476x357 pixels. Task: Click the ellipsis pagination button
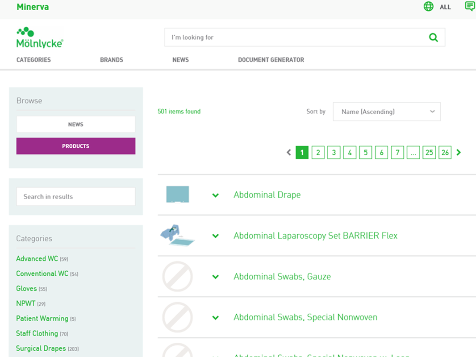tap(413, 152)
